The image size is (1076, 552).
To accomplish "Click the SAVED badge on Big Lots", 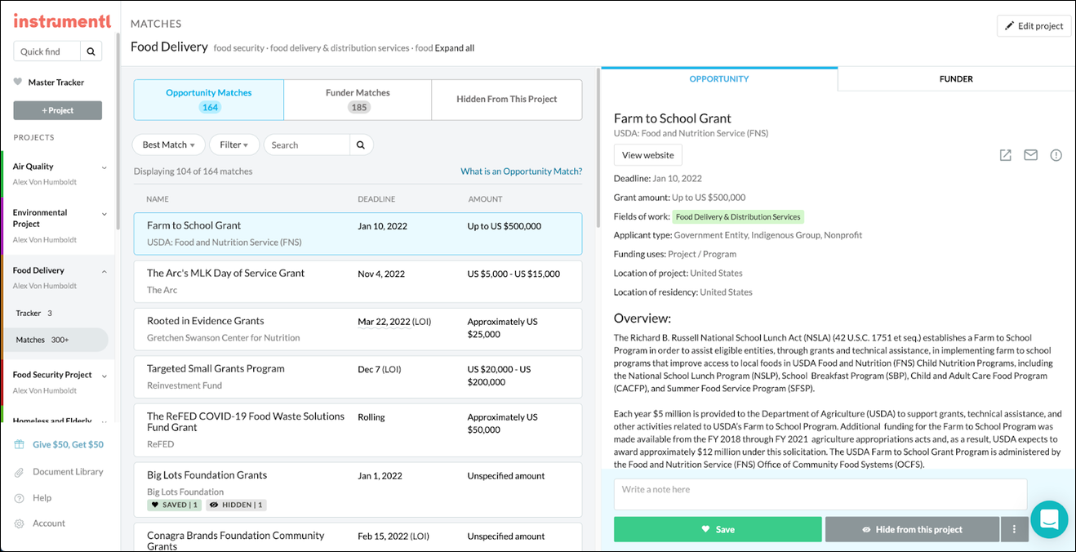I will coord(174,505).
